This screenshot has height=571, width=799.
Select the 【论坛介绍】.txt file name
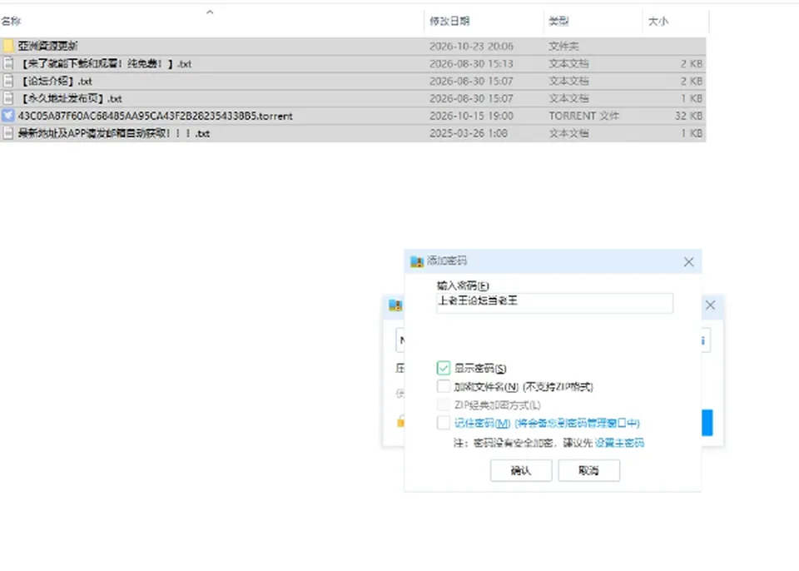pos(56,81)
